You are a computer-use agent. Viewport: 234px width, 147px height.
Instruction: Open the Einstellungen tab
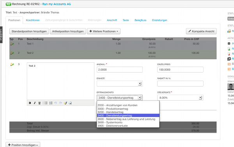160,20
